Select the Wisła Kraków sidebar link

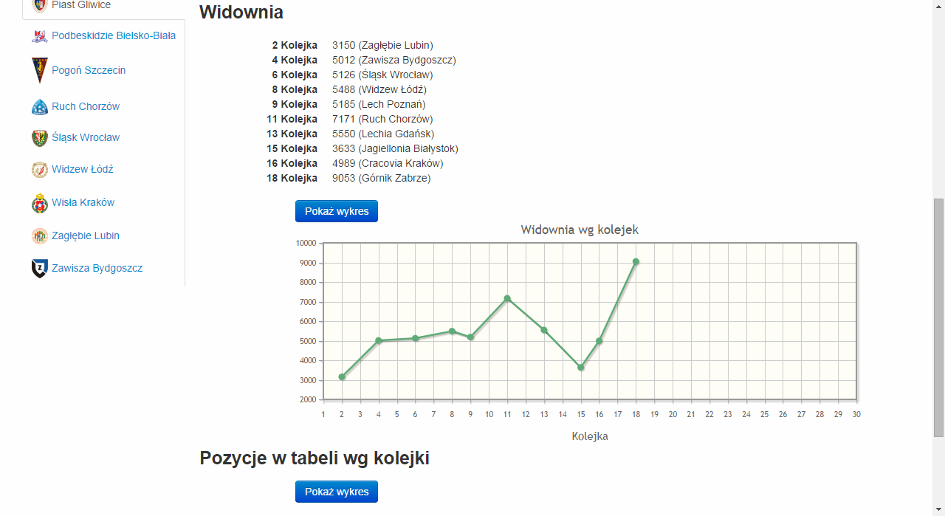point(83,203)
